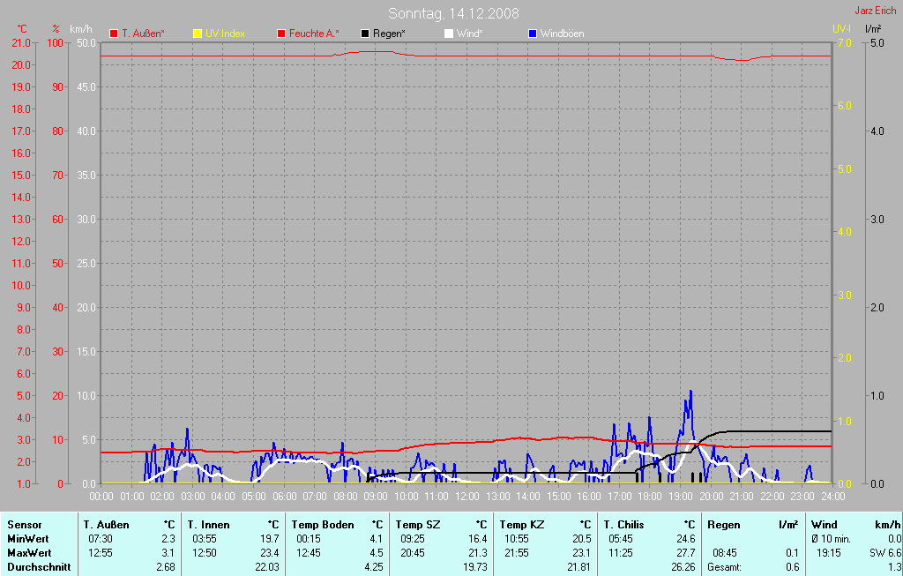This screenshot has height=576, width=903.
Task: Click the Jarz Erich author label
Action: coord(876,11)
